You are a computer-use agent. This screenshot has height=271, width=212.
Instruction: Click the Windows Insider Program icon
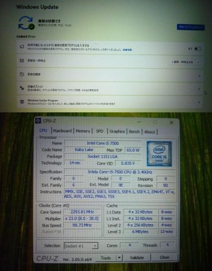[22, 102]
